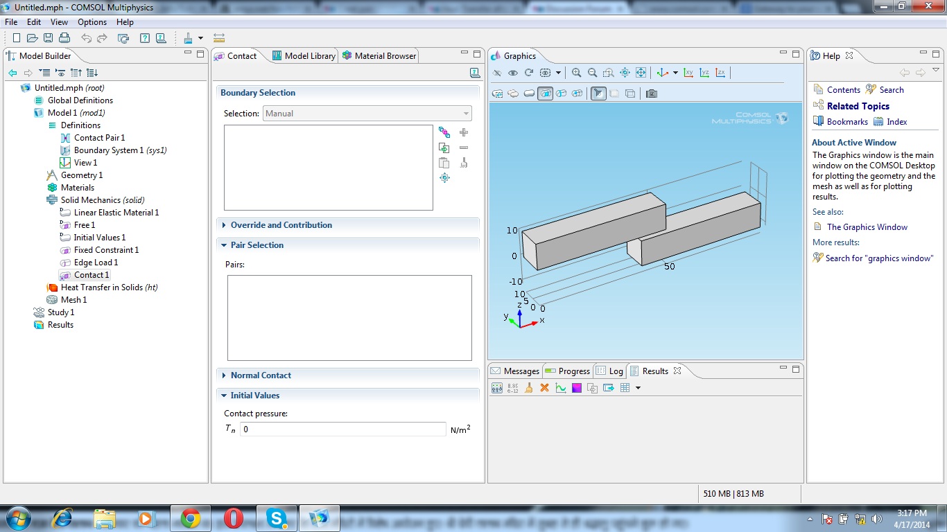Expand the Normal Contact section
Viewport: 947px width, 532px height.
click(x=261, y=375)
